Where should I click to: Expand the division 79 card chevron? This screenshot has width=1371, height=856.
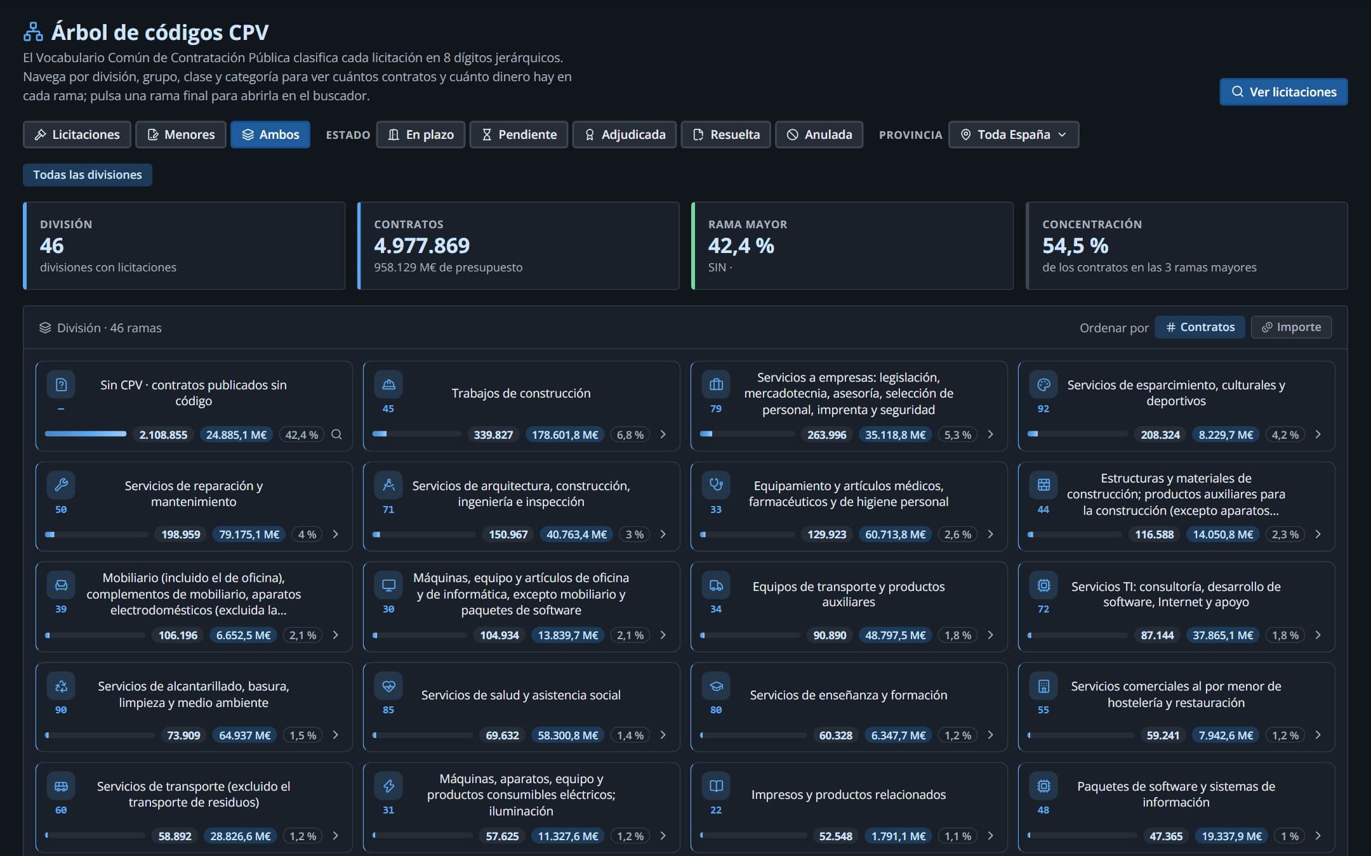(x=991, y=434)
